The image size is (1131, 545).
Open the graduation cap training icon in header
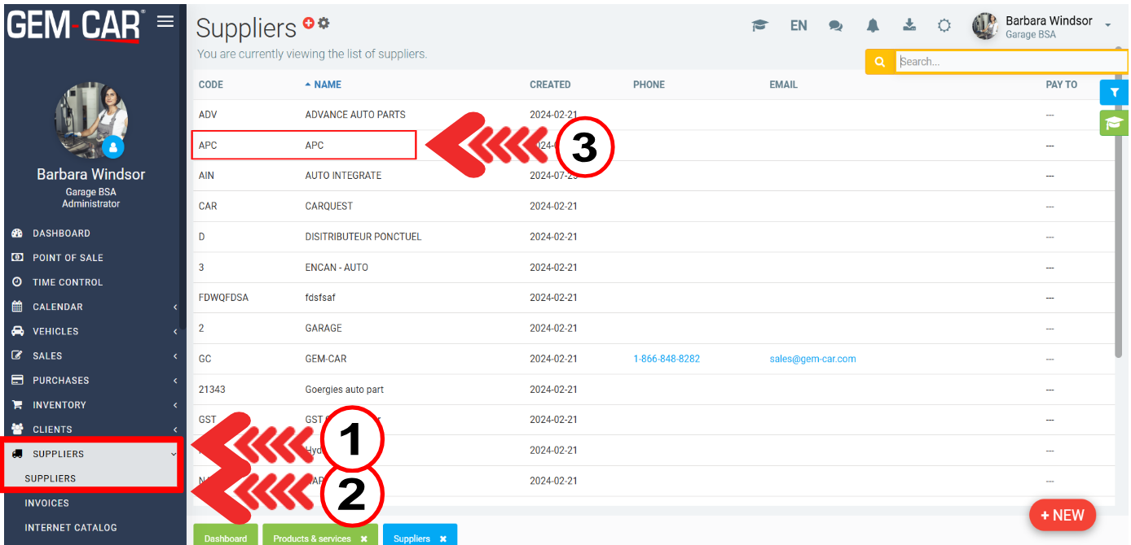point(759,26)
